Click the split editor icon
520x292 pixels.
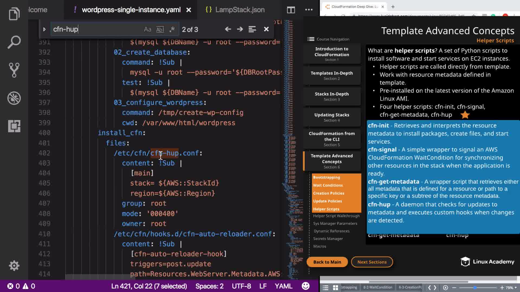[291, 10]
